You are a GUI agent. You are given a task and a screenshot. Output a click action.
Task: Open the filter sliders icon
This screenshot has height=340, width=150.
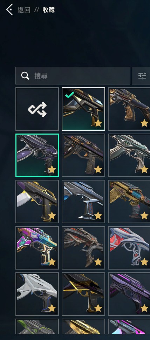click(x=142, y=76)
